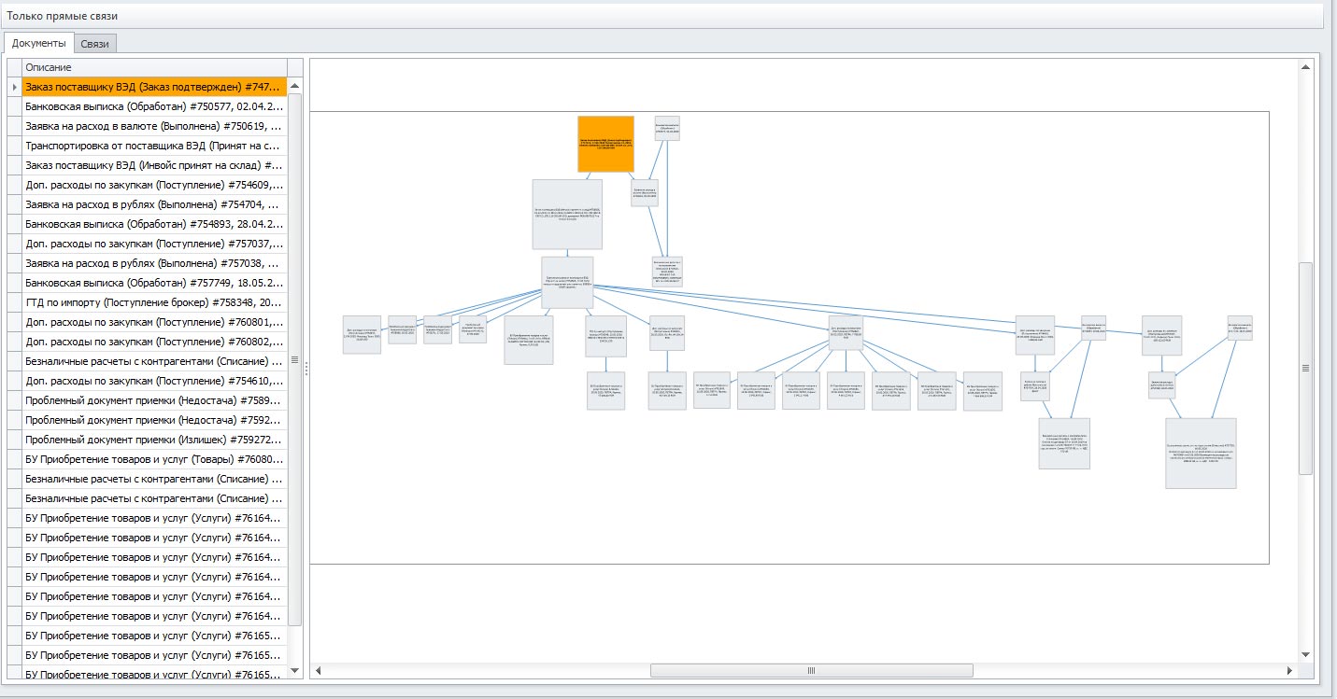Select the row Банковская выписка (Обработан) #750577
Screen dimensions: 1337x699
coord(154,106)
